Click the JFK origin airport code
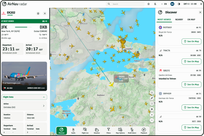 click(x=4, y=27)
